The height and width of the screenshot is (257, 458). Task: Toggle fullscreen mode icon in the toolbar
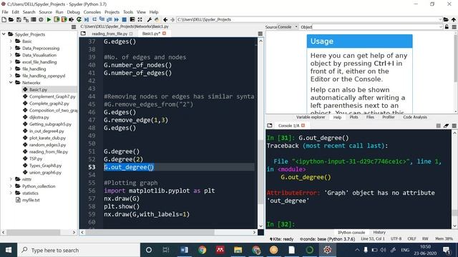coord(140,19)
